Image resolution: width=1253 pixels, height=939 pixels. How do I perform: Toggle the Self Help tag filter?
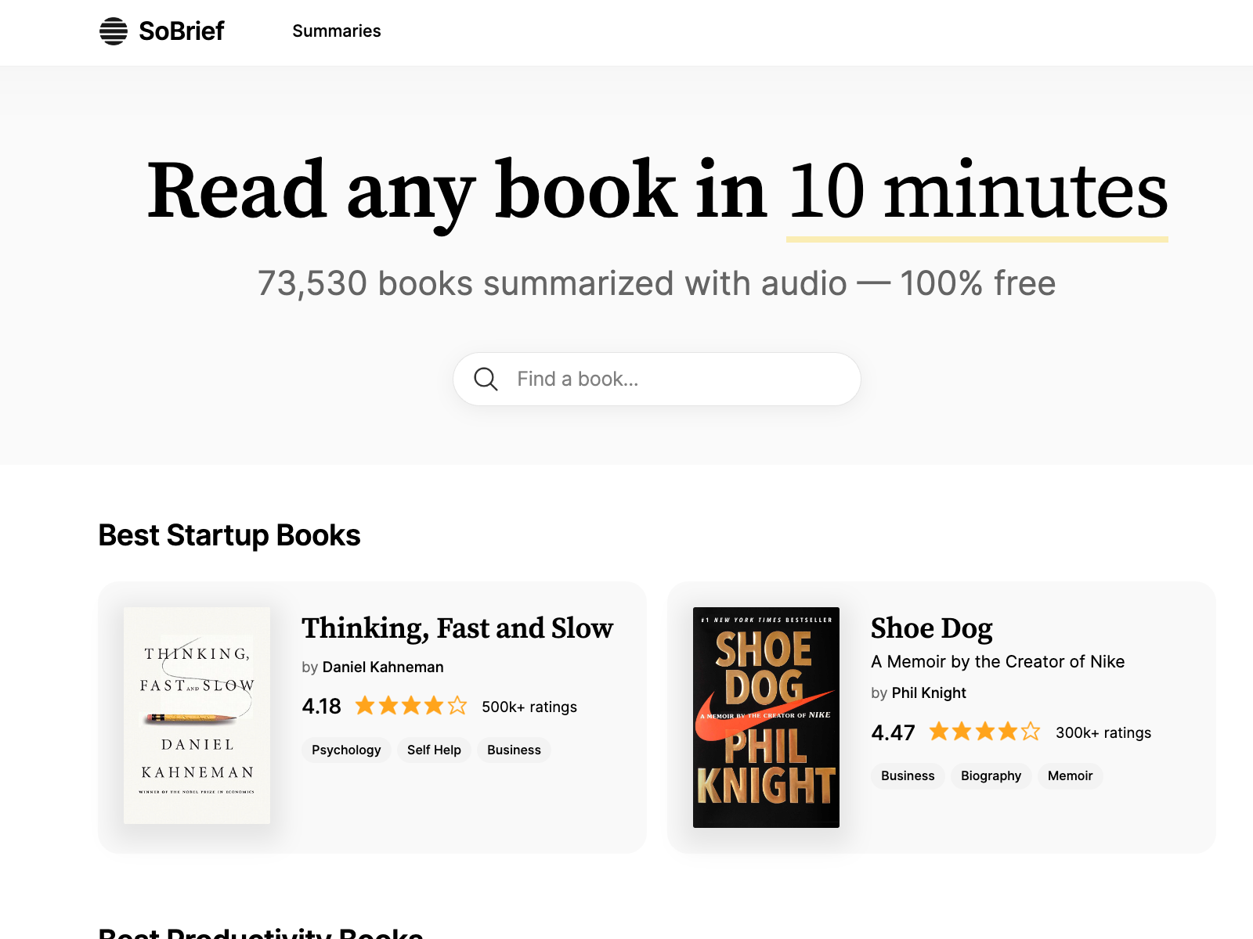[x=433, y=750]
